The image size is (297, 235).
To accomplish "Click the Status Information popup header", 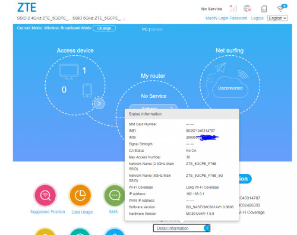I will [x=182, y=114].
